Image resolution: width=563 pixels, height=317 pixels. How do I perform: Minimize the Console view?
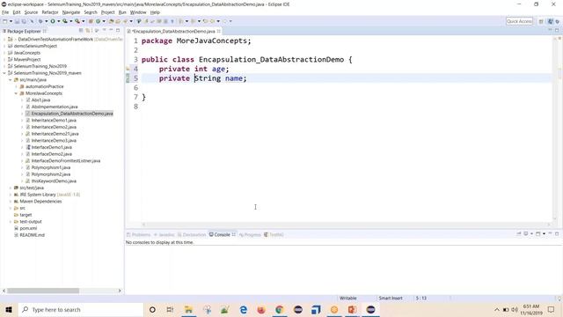[x=550, y=233]
